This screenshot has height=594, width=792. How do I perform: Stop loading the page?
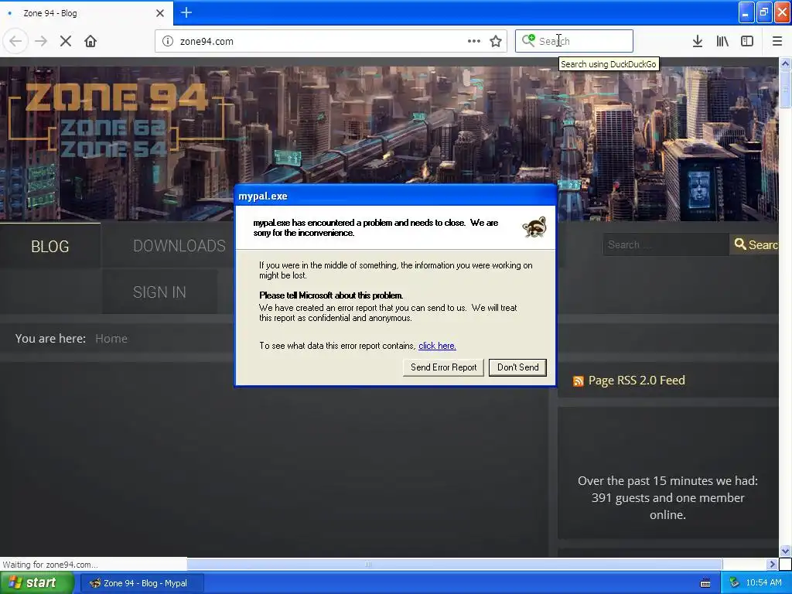click(66, 42)
